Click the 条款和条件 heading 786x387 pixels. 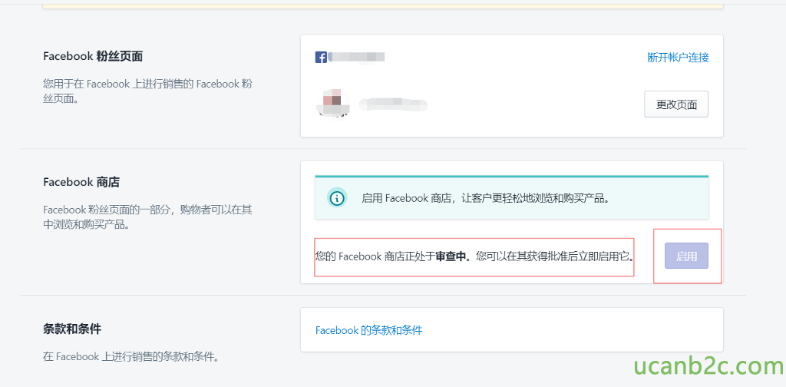(72, 329)
